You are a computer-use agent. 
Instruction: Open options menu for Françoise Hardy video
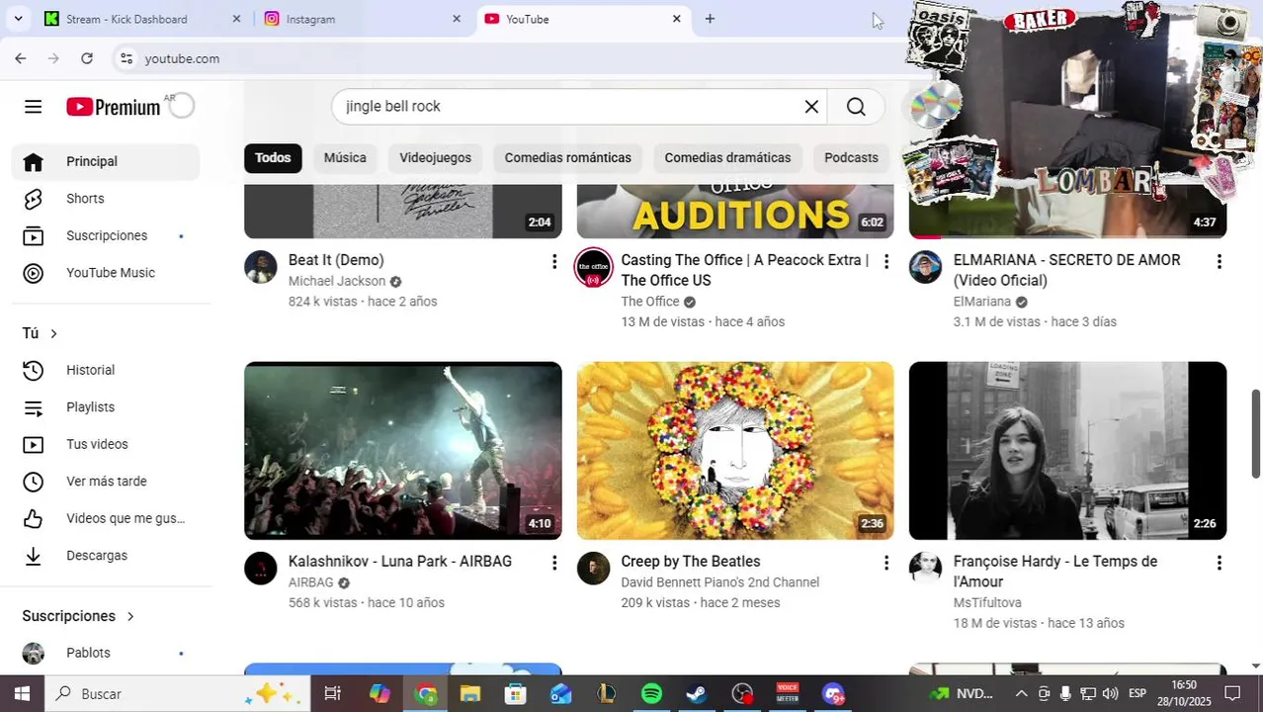(1219, 563)
